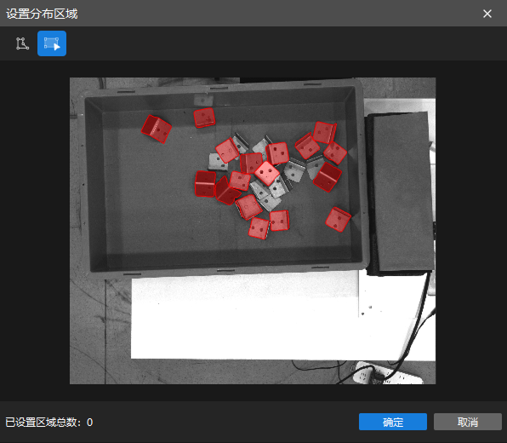Pick the isolated red part at bin's upper-left
Viewport: 507px width, 443px height.
click(157, 129)
